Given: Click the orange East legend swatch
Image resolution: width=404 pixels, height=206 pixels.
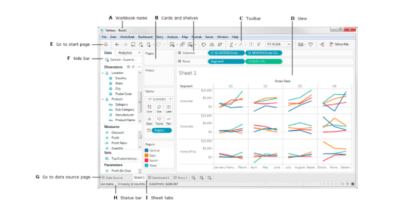Looking at the screenshot, I should (147, 156).
